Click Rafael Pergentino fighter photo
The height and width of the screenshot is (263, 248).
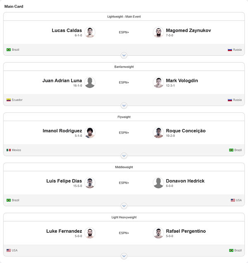[158, 233]
